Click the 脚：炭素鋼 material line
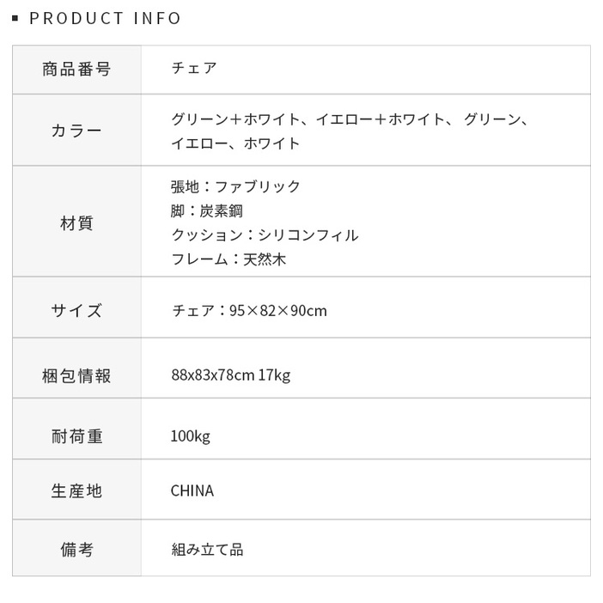 pyautogui.click(x=207, y=210)
